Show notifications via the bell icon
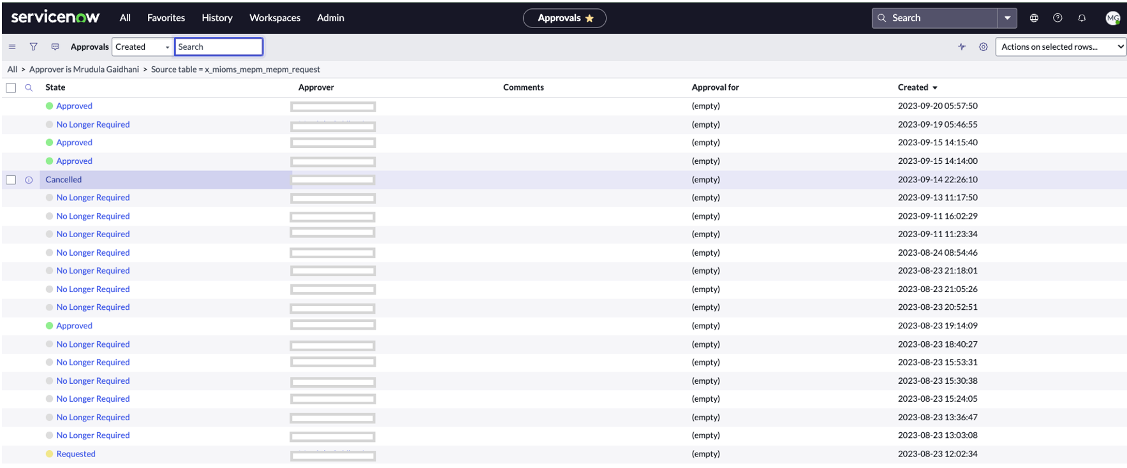This screenshot has width=1127, height=468. pyautogui.click(x=1082, y=18)
